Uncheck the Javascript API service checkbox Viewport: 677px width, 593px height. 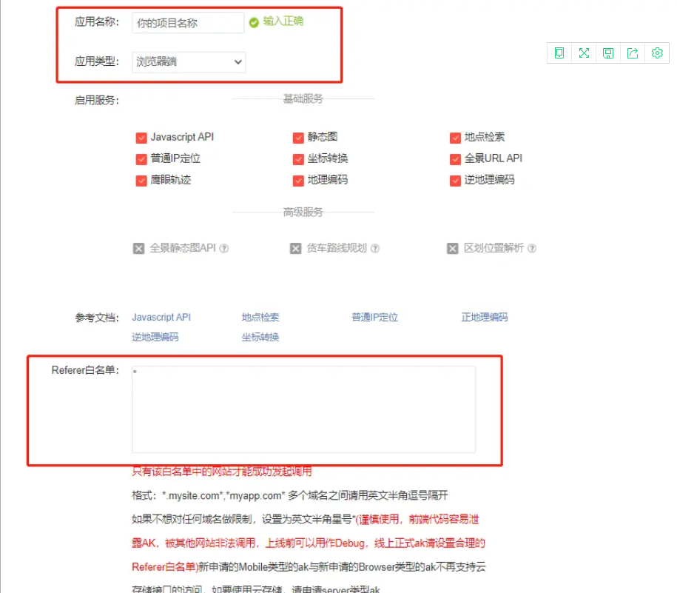(x=141, y=137)
